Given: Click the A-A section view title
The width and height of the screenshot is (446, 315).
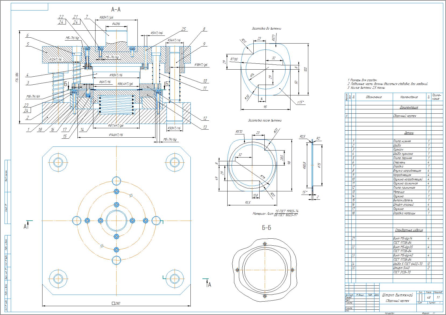Looking at the screenshot, I should [x=116, y=10].
